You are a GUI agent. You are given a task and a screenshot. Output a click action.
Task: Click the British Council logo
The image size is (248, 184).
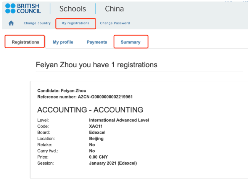point(23,8)
